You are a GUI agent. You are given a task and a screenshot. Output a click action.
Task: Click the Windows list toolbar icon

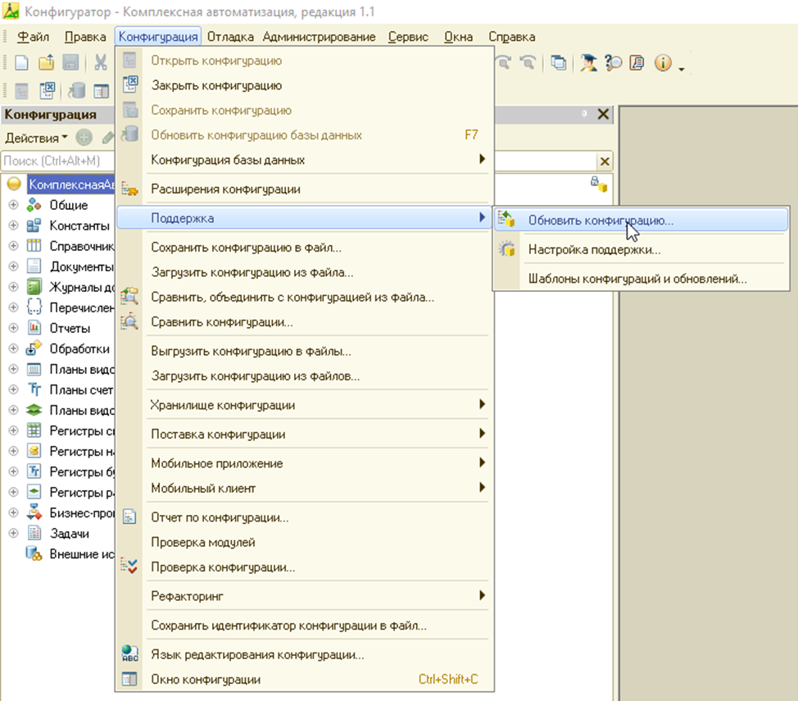coord(558,63)
